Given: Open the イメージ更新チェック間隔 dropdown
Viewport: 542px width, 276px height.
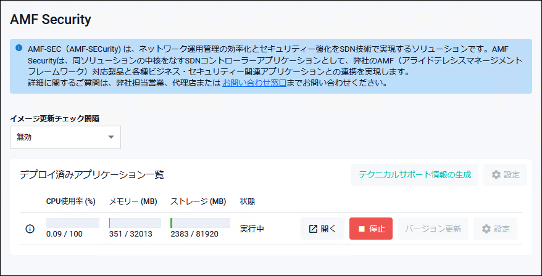Looking at the screenshot, I should 65,137.
